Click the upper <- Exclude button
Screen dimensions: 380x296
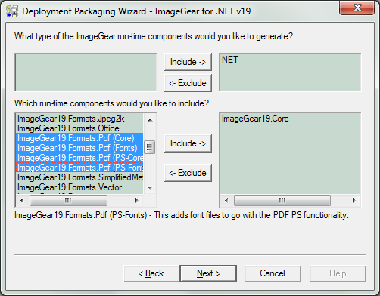[x=188, y=83]
